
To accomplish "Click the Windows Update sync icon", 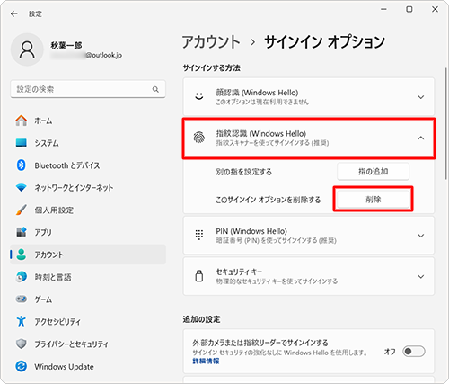I will [22, 366].
